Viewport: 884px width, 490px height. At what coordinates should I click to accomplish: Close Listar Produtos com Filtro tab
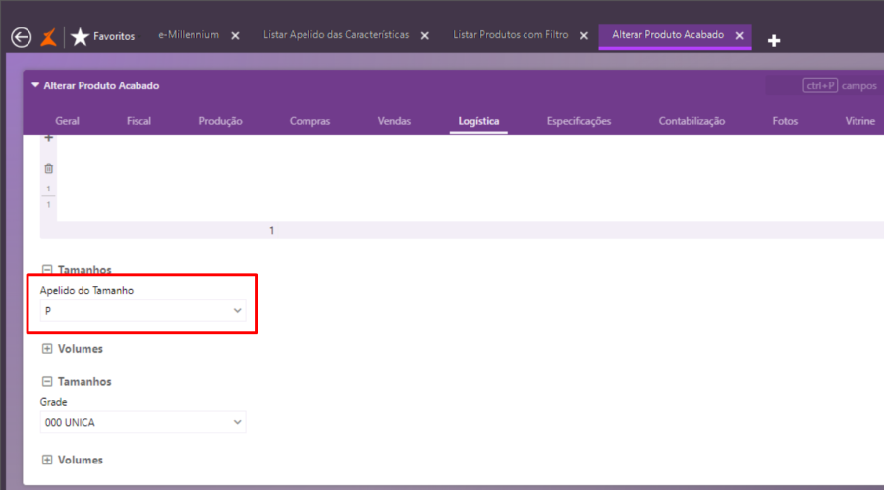584,35
